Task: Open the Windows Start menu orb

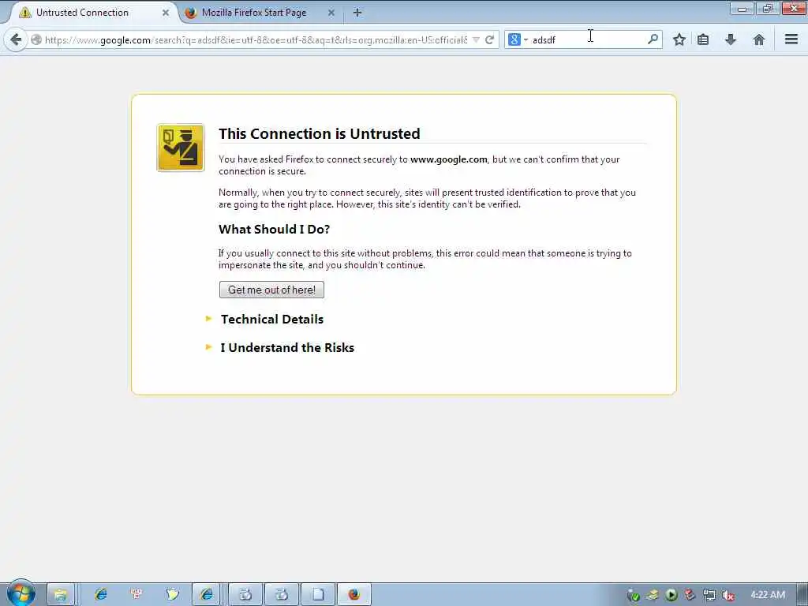Action: click(21, 593)
